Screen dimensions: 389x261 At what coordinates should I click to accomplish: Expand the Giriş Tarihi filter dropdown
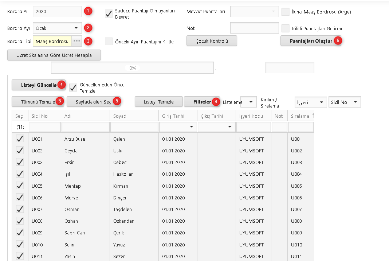[191, 127]
